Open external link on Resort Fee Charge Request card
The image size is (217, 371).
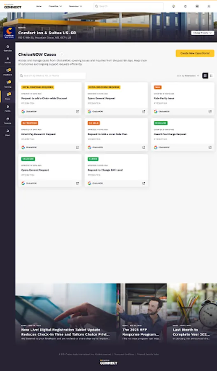tap(210, 148)
